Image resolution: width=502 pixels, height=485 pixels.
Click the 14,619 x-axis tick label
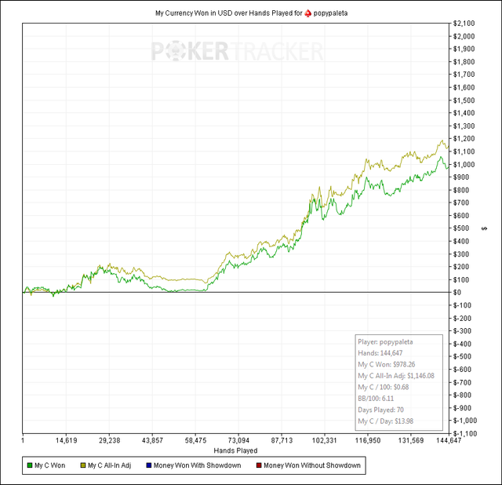click(66, 440)
